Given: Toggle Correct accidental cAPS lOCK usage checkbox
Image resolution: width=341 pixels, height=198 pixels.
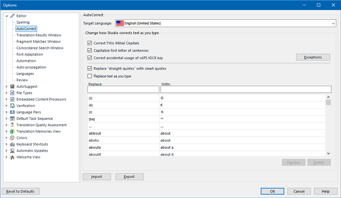Looking at the screenshot, I should pos(90,58).
